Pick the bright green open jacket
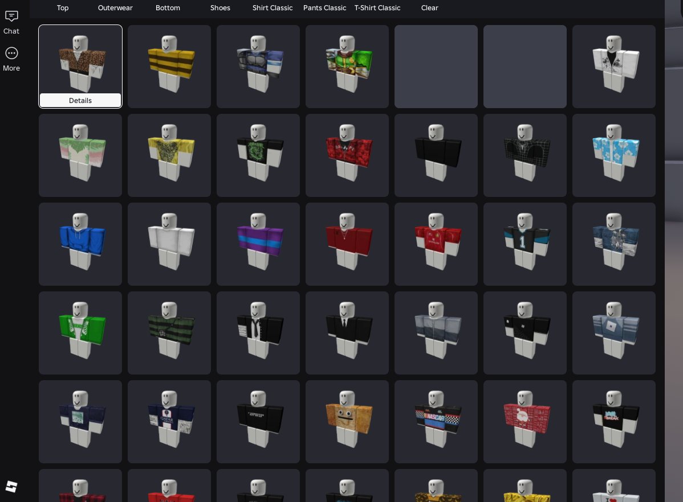Screen dimensions: 683x502 click(80, 333)
